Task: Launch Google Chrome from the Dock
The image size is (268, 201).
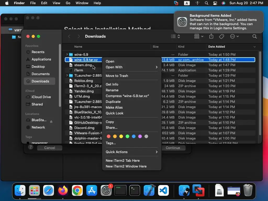Action: (x=77, y=191)
